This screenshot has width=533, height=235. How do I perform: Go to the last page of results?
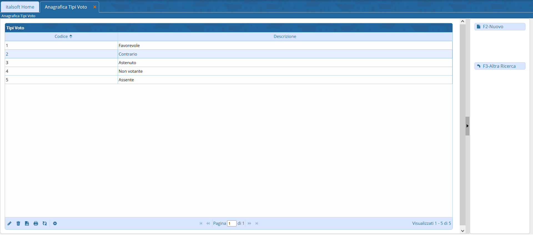point(257,223)
